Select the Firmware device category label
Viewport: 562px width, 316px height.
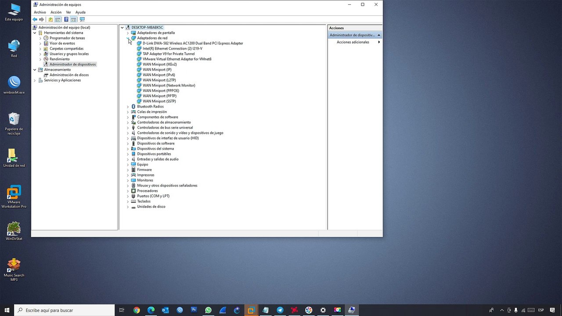pos(144,170)
